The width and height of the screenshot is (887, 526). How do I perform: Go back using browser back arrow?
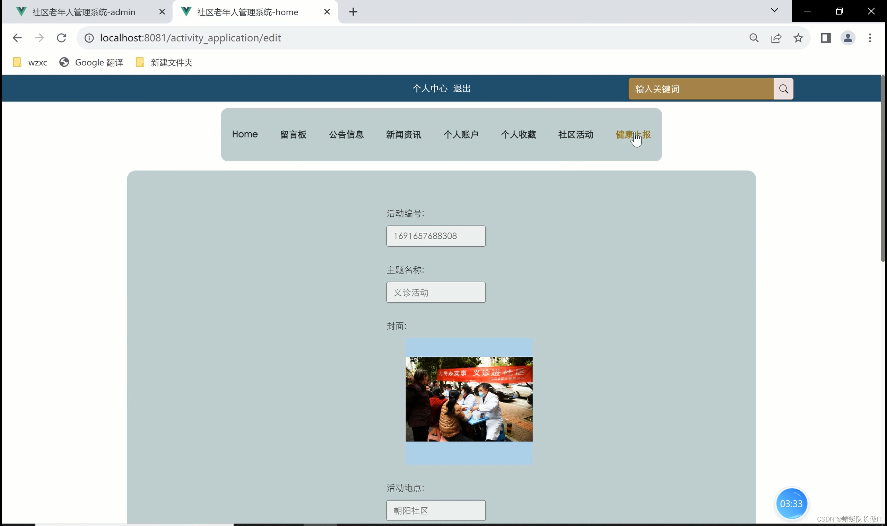coord(17,38)
